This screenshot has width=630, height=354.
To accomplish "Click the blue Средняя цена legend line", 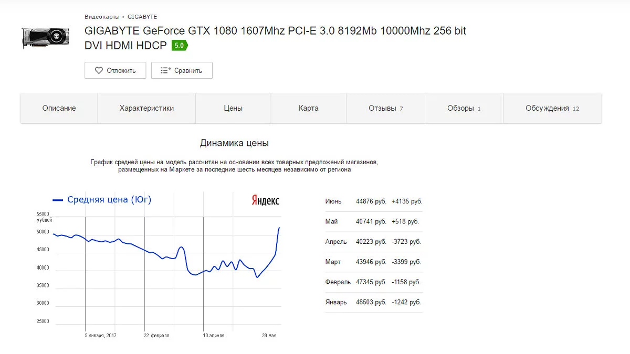I will (x=58, y=200).
